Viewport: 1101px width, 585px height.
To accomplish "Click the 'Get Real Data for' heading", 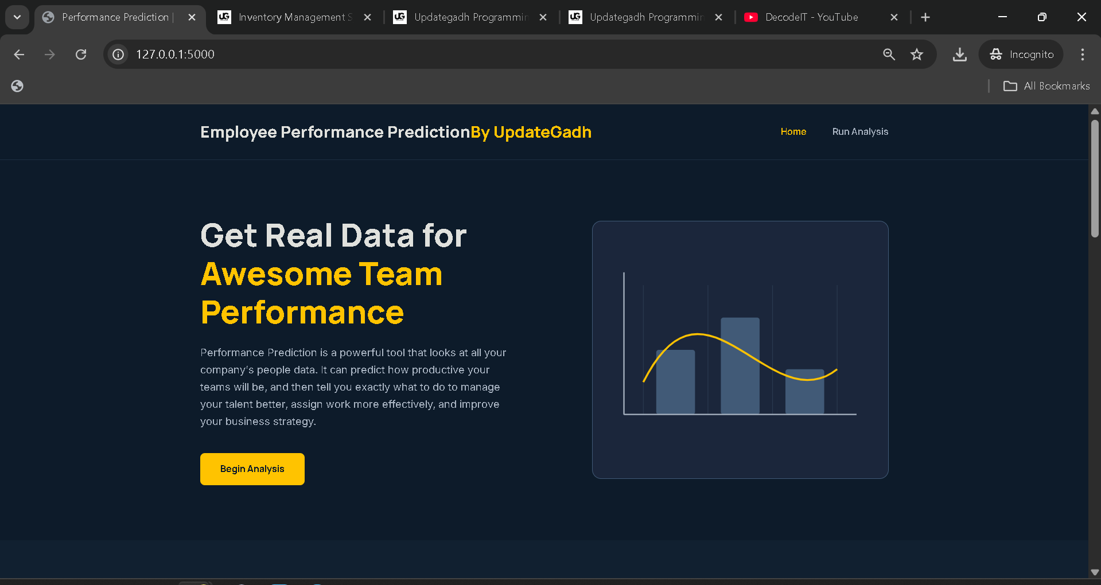I will click(333, 236).
